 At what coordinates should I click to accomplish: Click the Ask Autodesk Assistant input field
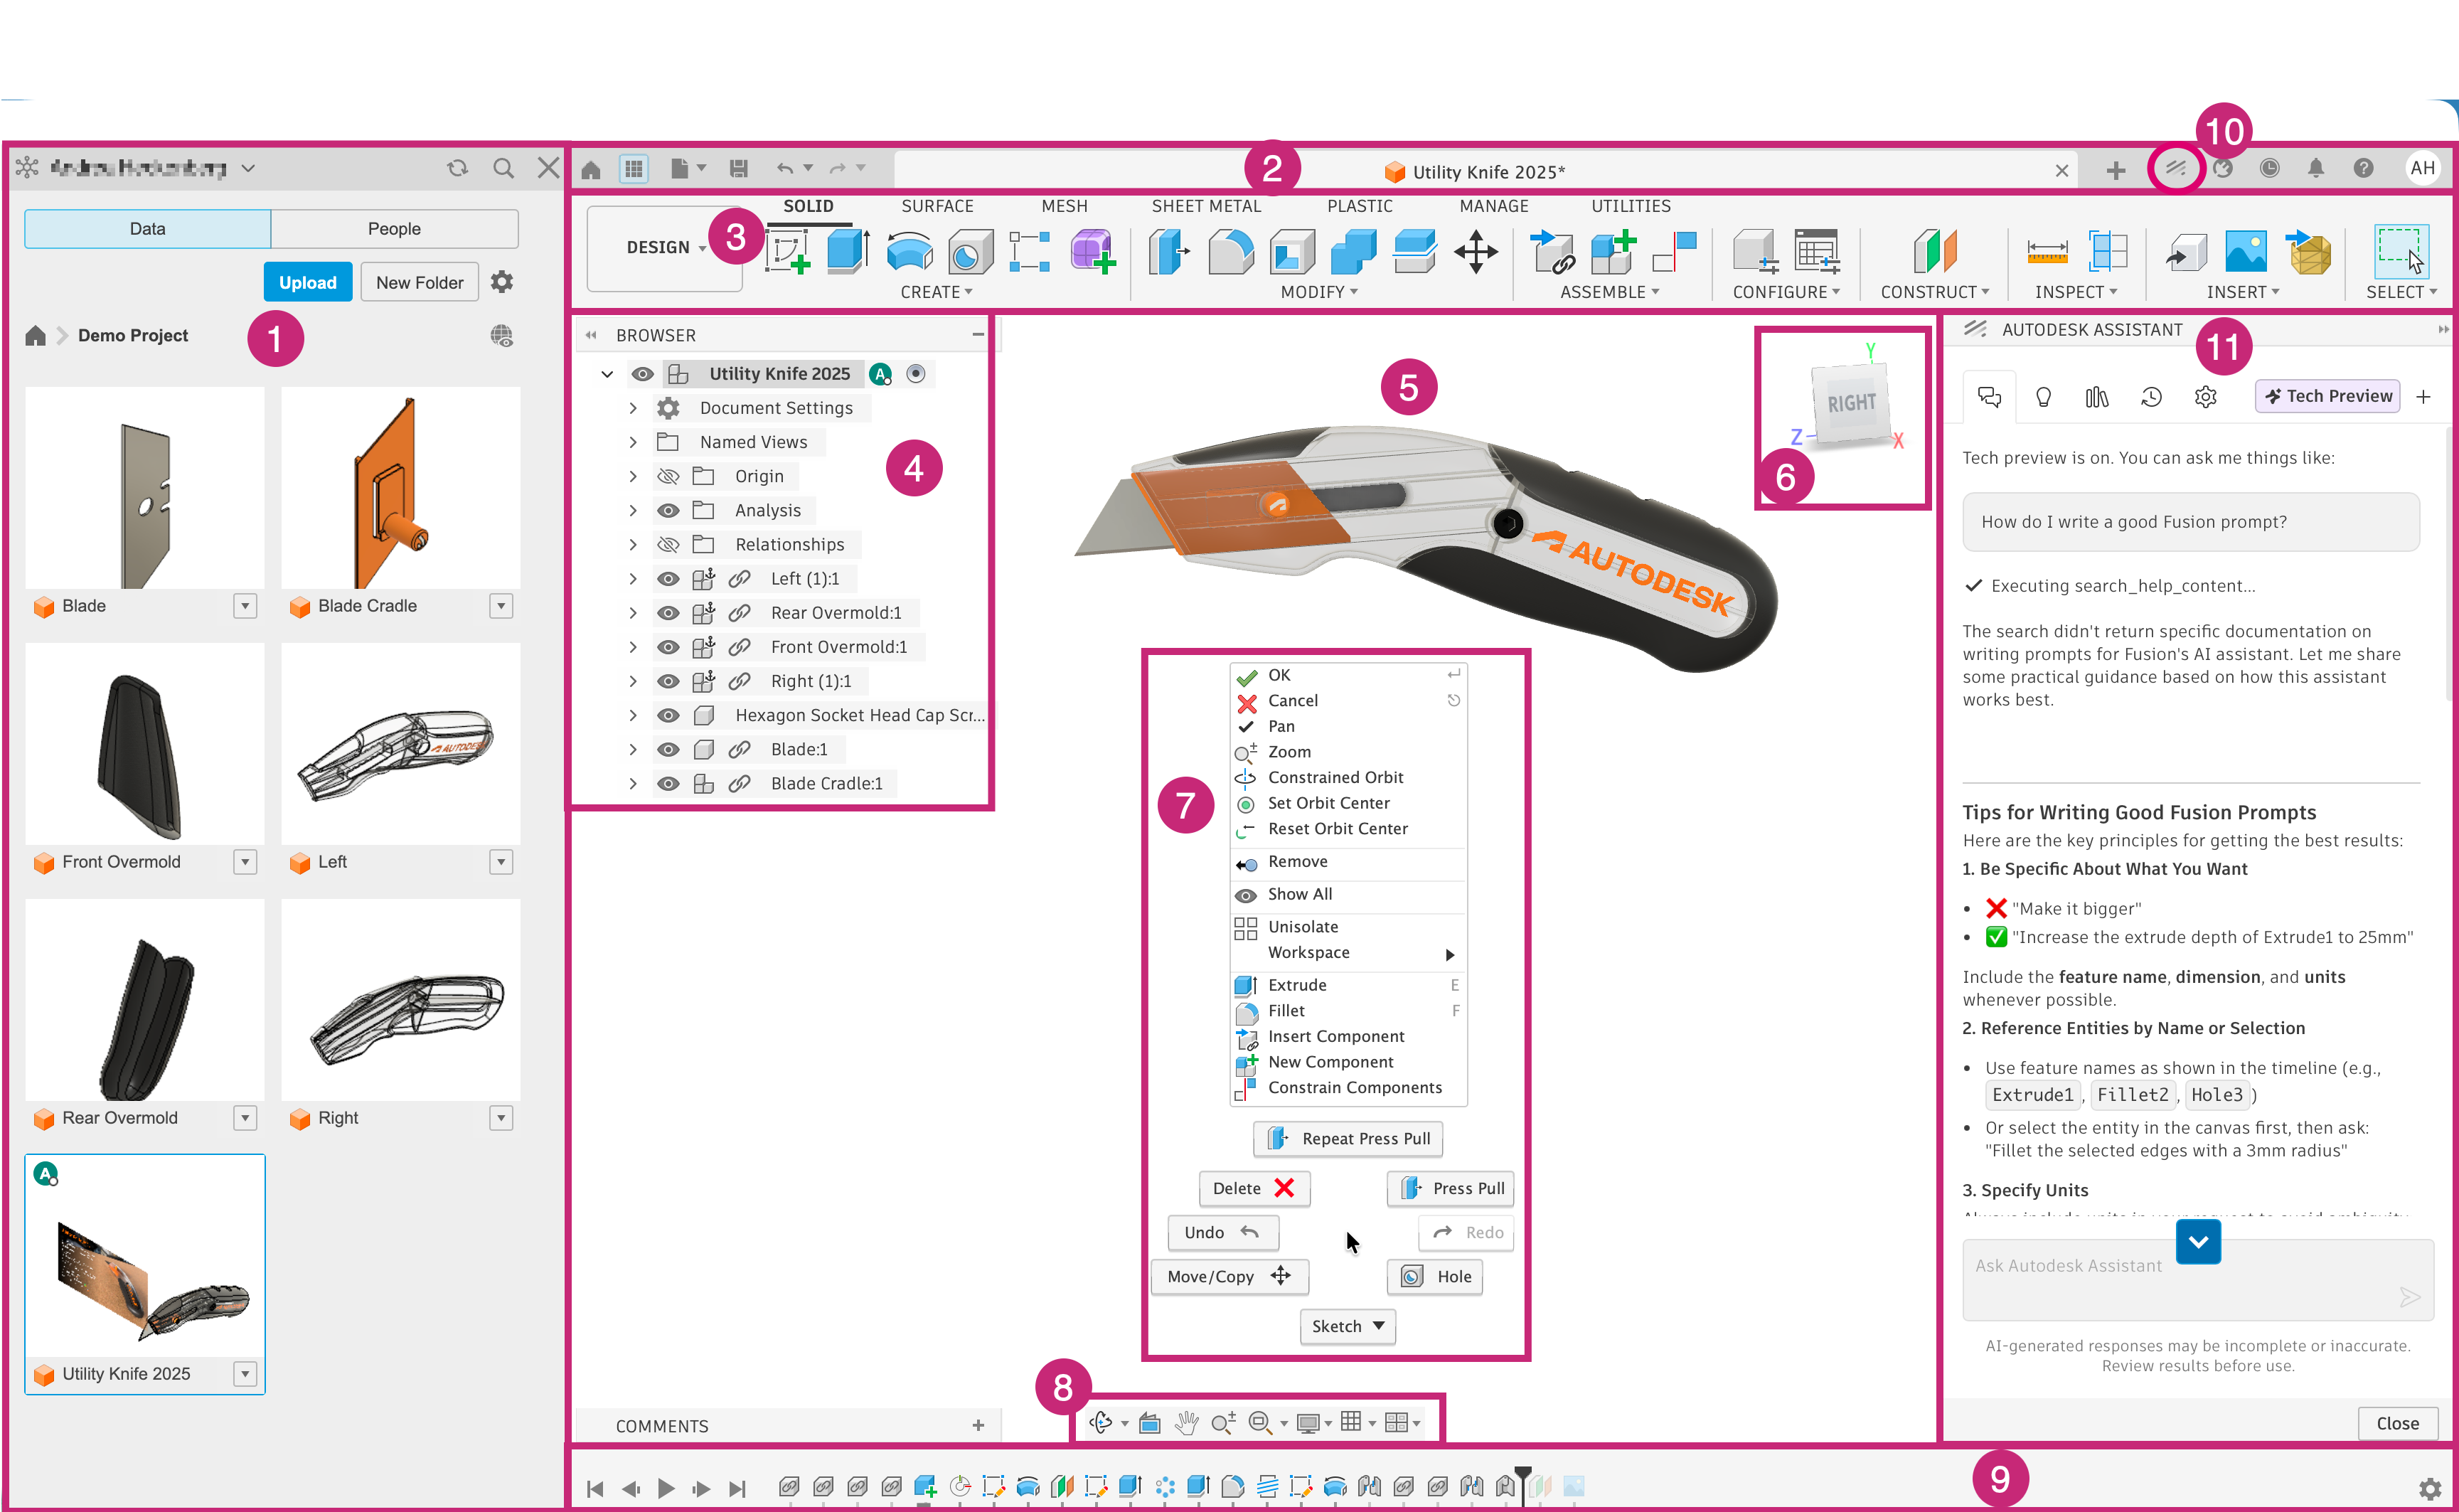[x=2197, y=1280]
